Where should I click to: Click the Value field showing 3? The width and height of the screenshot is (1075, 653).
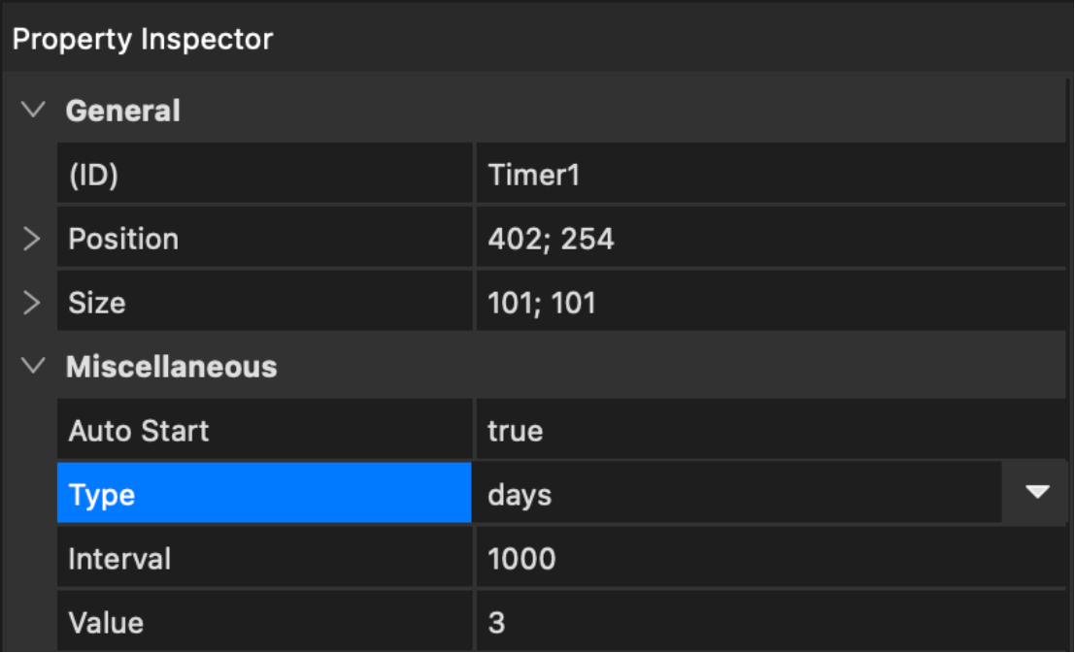click(x=769, y=622)
